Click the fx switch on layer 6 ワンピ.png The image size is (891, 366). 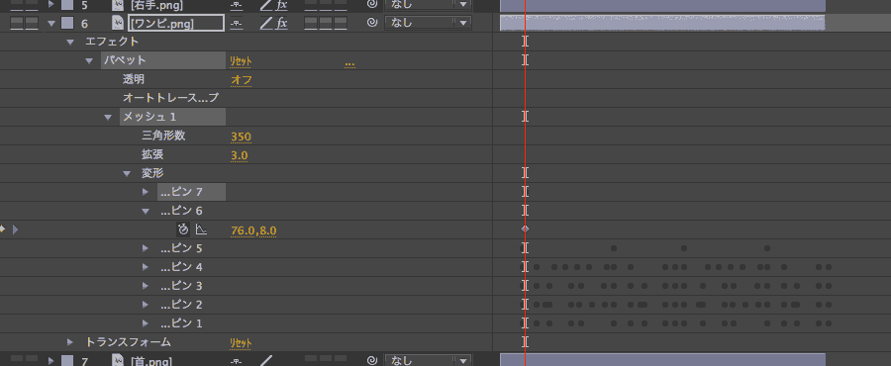click(x=281, y=24)
